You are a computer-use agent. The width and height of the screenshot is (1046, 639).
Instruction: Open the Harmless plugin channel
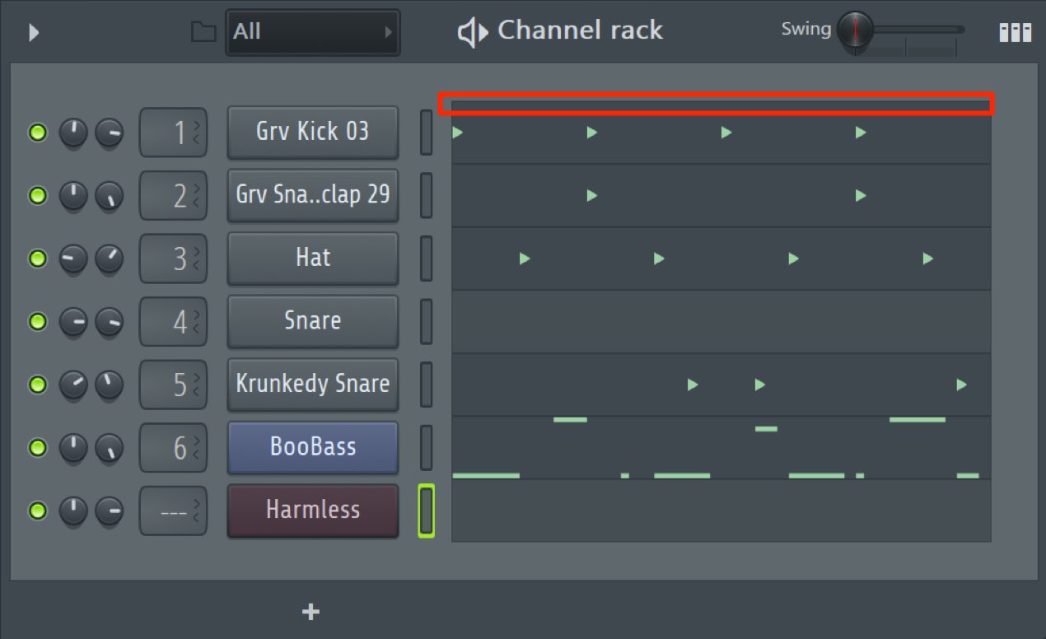(x=313, y=510)
